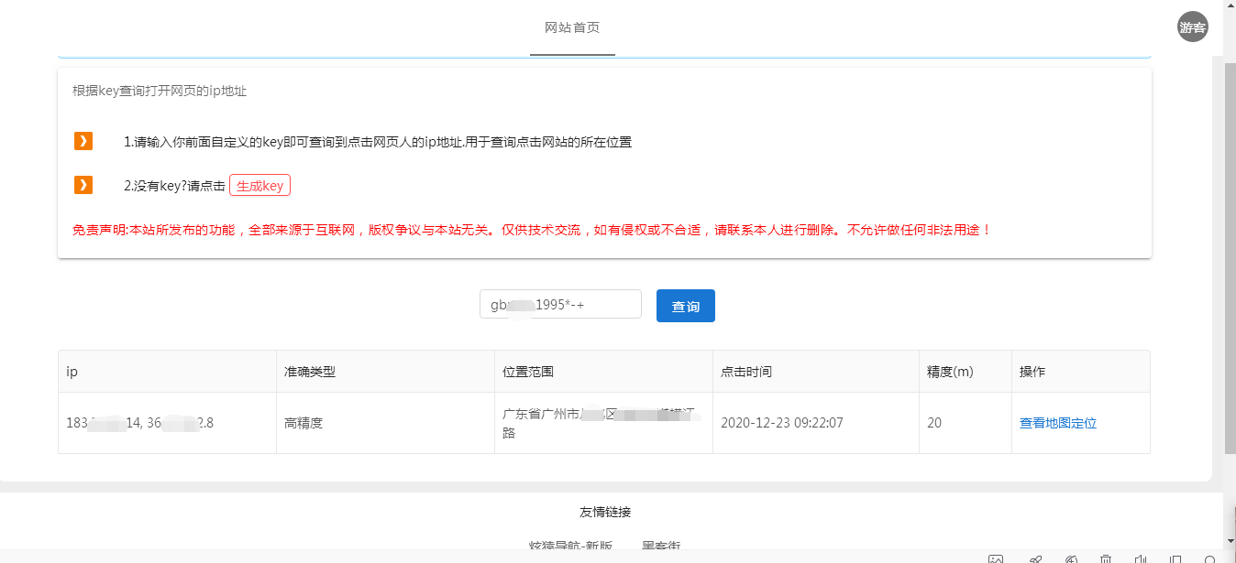Select the 位置范围 column header
The height and width of the screenshot is (563, 1236).
pos(604,372)
